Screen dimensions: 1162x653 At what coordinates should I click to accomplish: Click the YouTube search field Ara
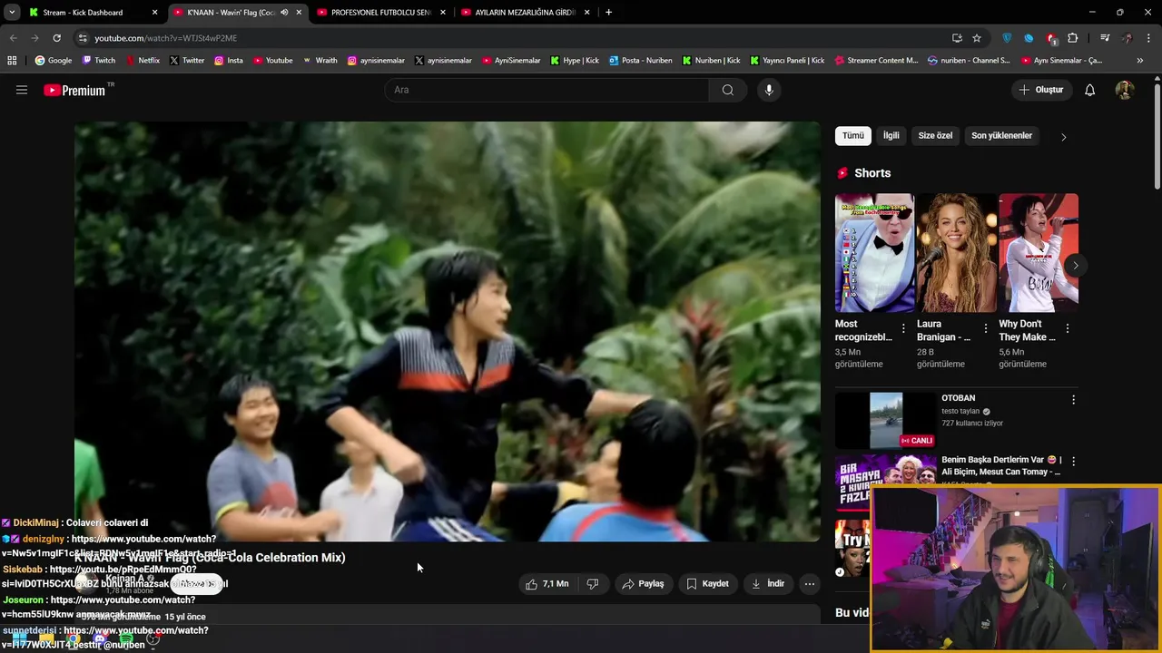pyautogui.click(x=547, y=90)
